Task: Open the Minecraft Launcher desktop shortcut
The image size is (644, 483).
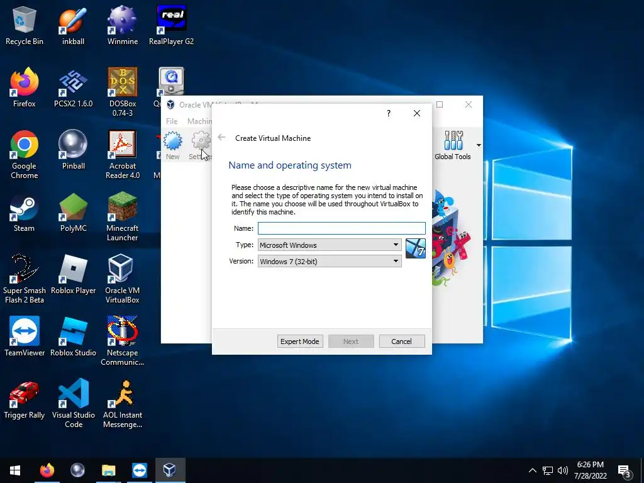Action: coord(123,217)
